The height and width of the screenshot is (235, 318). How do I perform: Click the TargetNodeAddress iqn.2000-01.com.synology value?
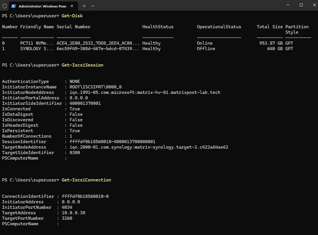[149, 147]
